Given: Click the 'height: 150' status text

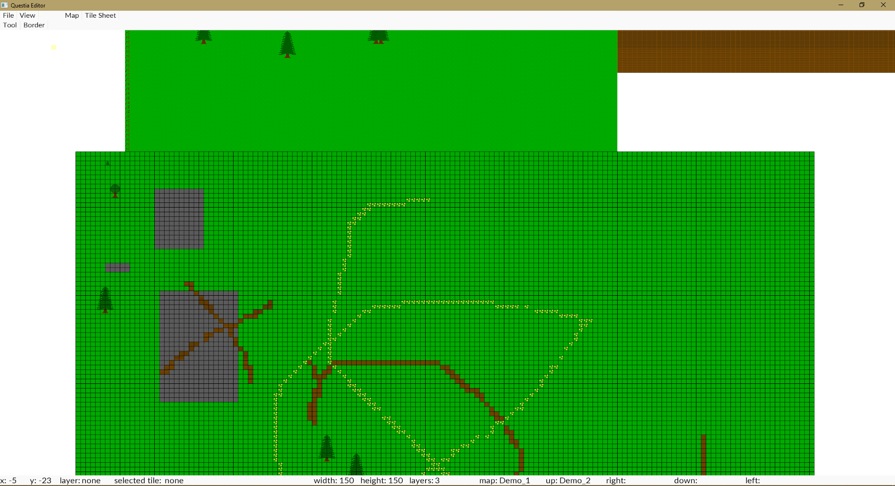Looking at the screenshot, I should coord(382,480).
